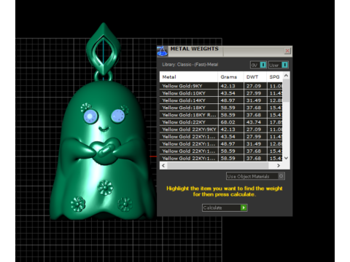Click the vertical scrollbar thumb of metal list
Viewport: 350px width, 262px height.
tap(287, 90)
